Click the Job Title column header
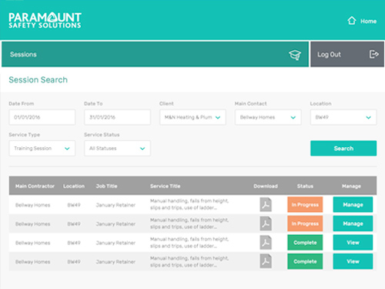 [x=106, y=186]
